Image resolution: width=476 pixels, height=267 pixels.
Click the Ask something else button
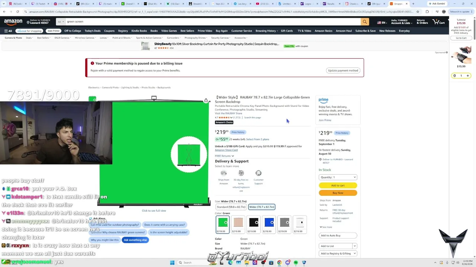coord(135,240)
